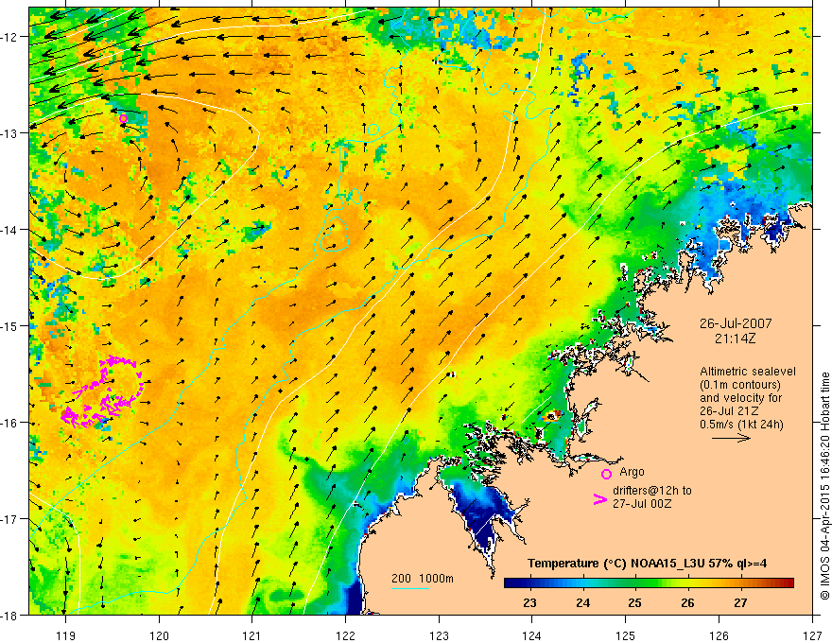Click the magenta drifter track loop

[x=102, y=391]
